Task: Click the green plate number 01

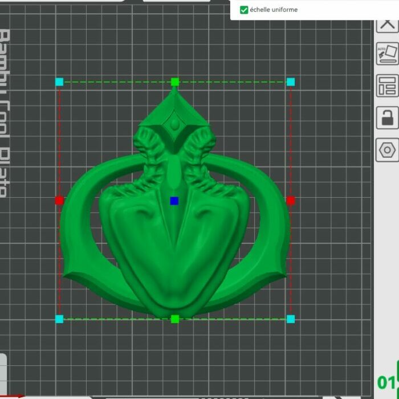Action: [386, 382]
